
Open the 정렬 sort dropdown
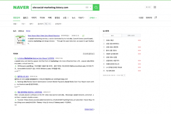pos(15,24)
